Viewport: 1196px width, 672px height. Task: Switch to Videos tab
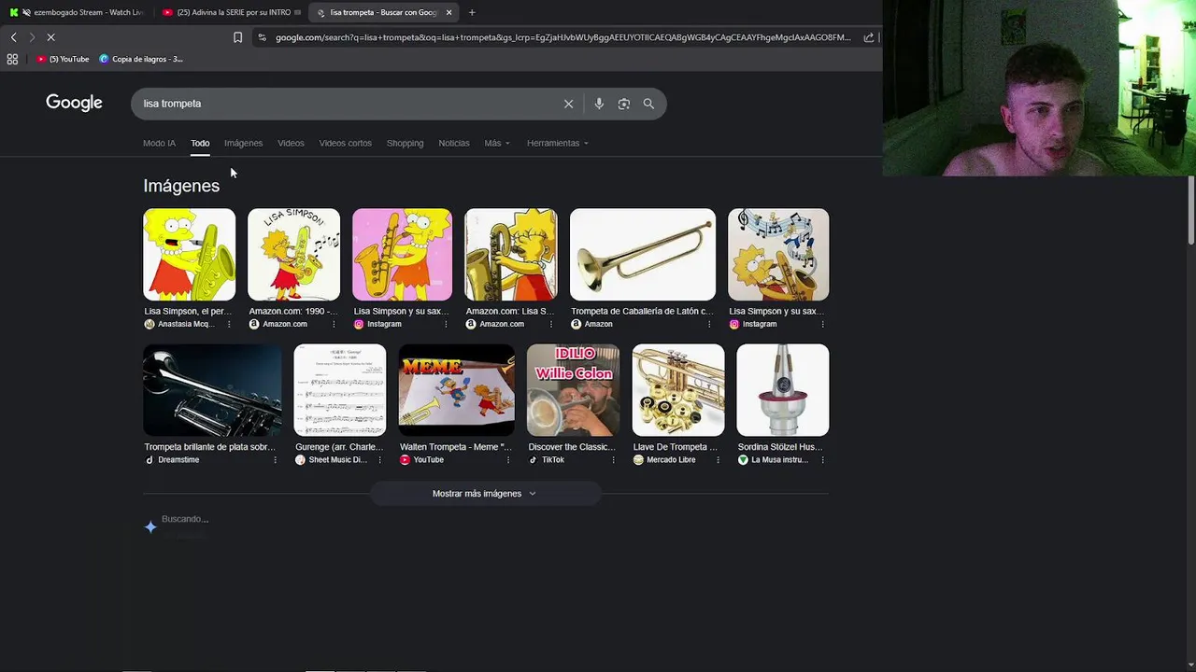point(291,143)
